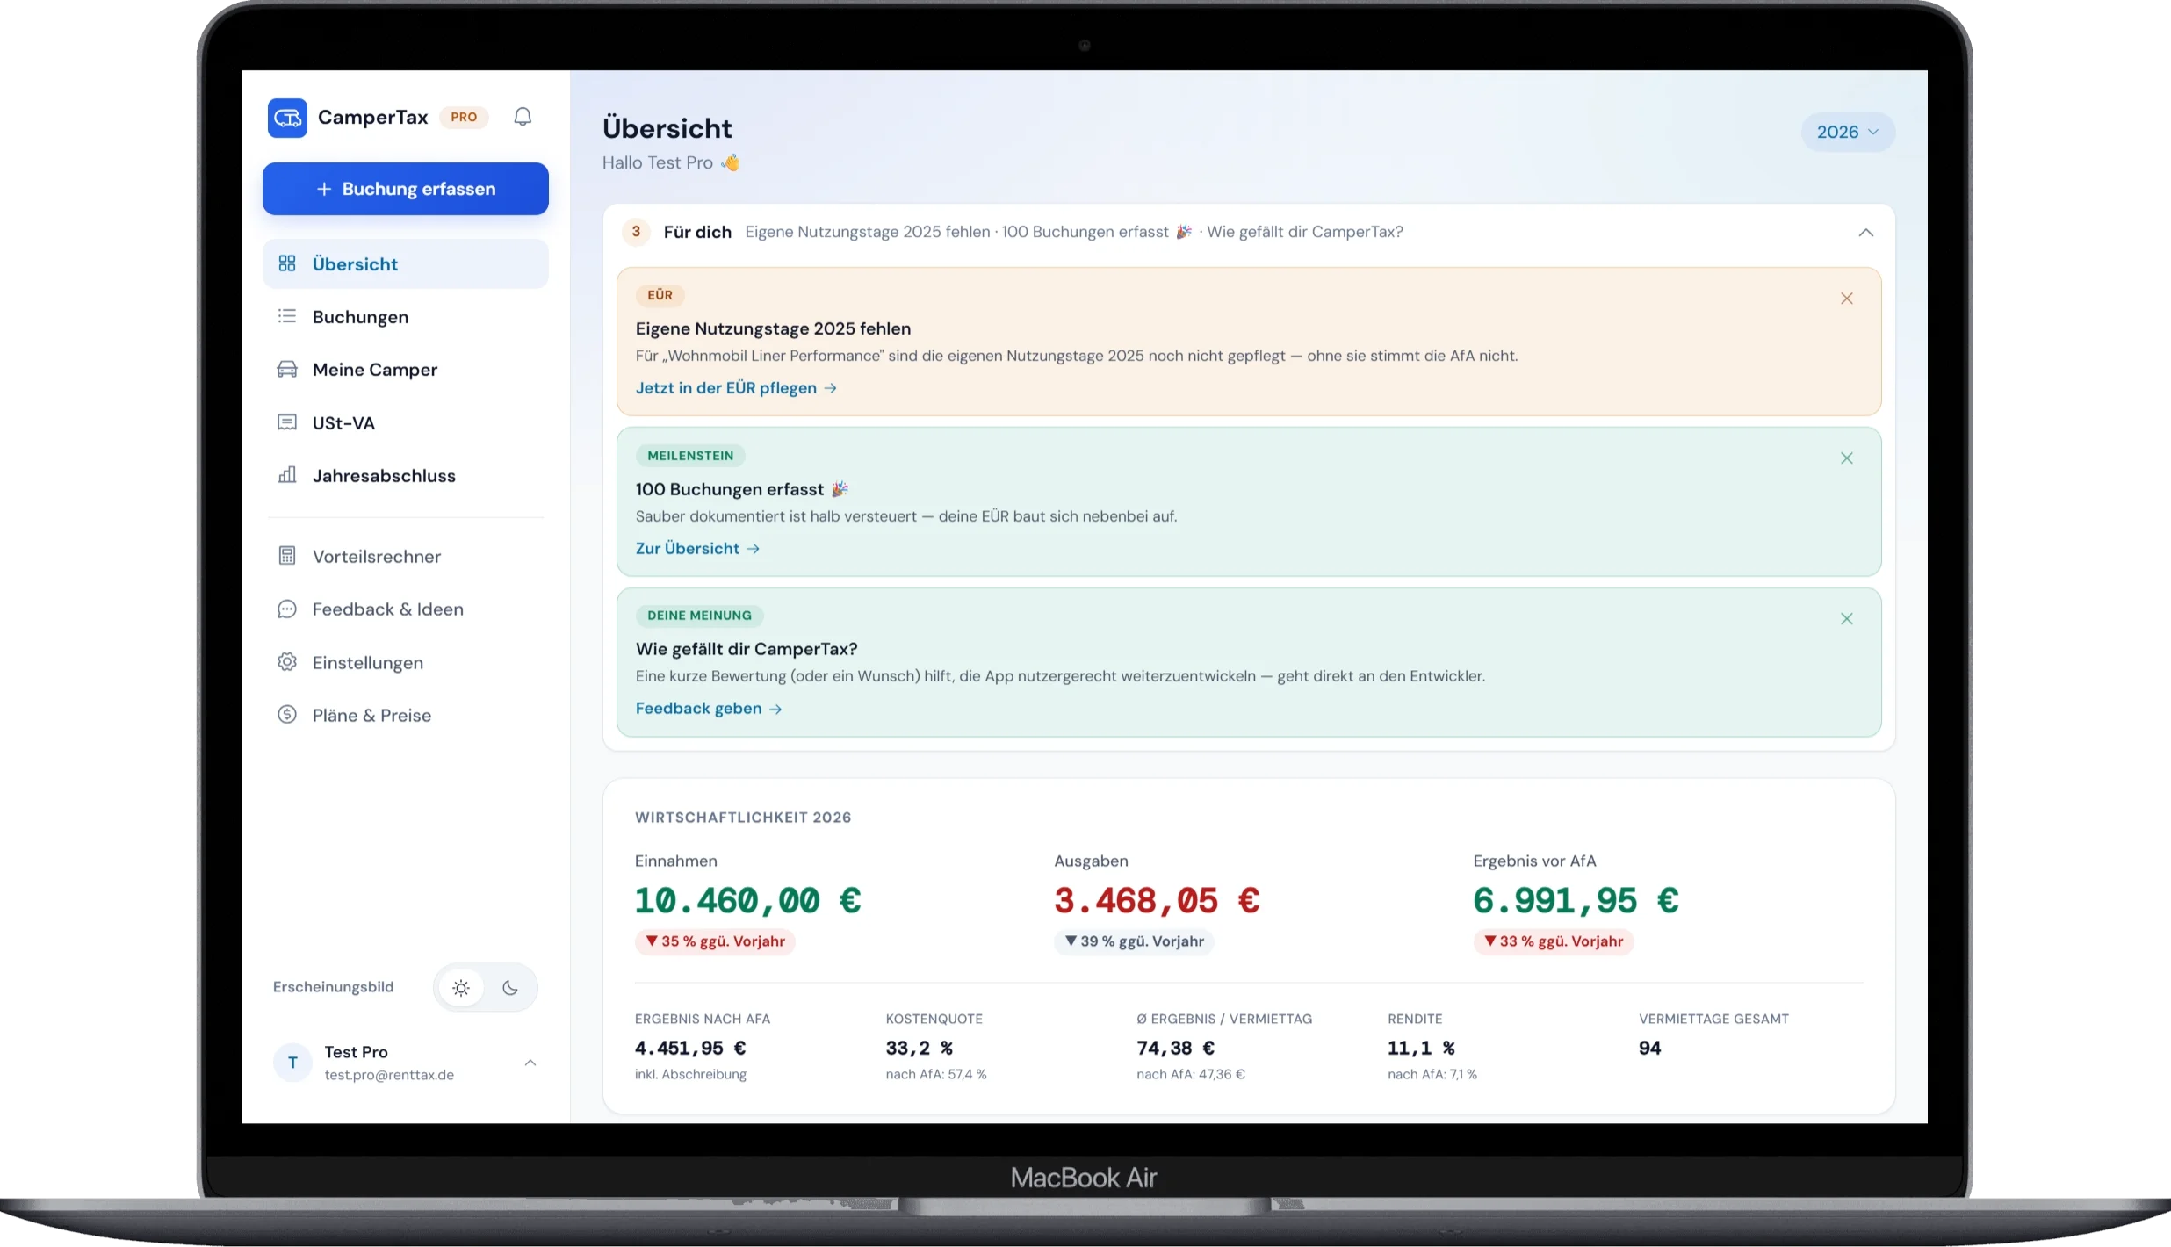Click the USt-VA document icon
Screen dimensions: 2171x1247
[x=287, y=422]
